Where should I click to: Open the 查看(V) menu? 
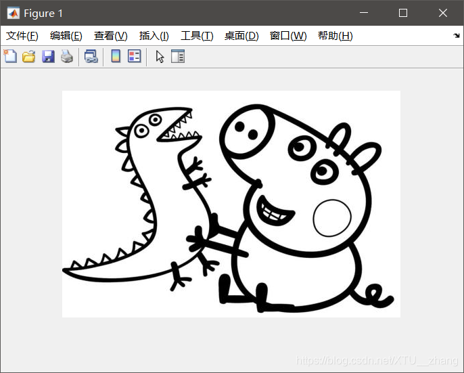coord(111,36)
